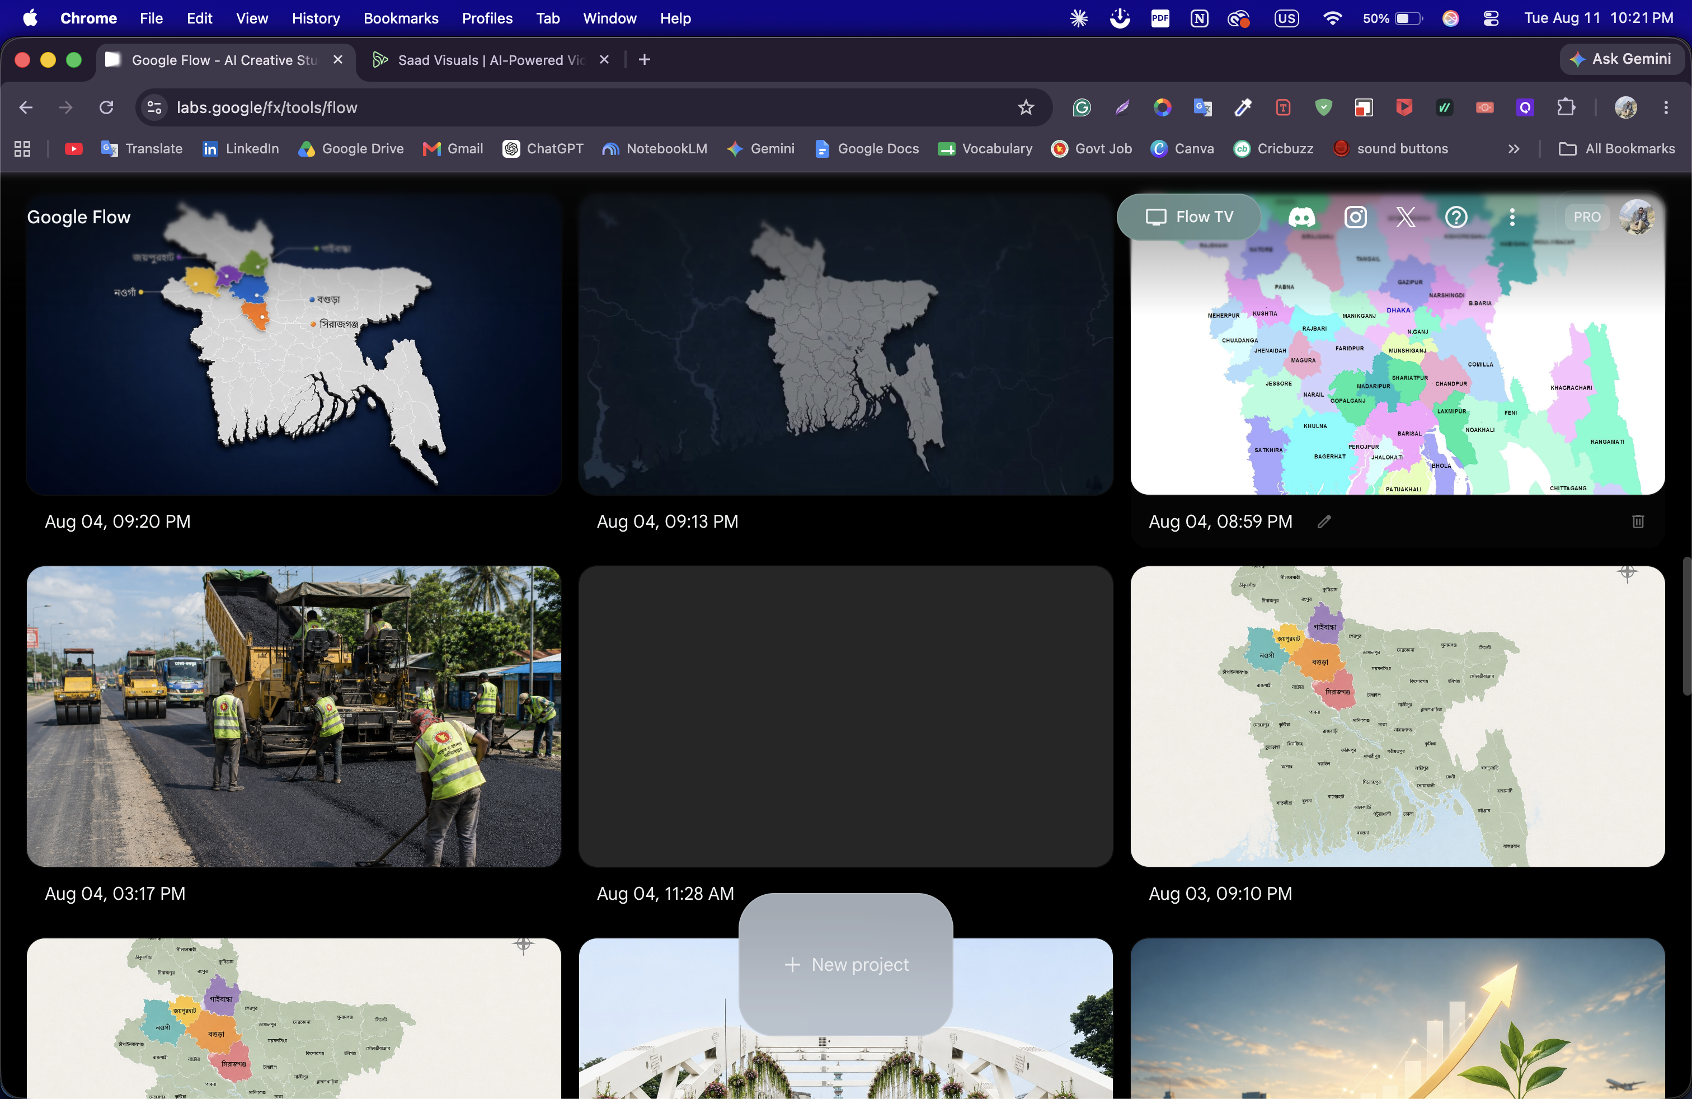Viewport: 1692px width, 1099px height.
Task: Close the Saad Visuals tab
Action: click(x=604, y=60)
